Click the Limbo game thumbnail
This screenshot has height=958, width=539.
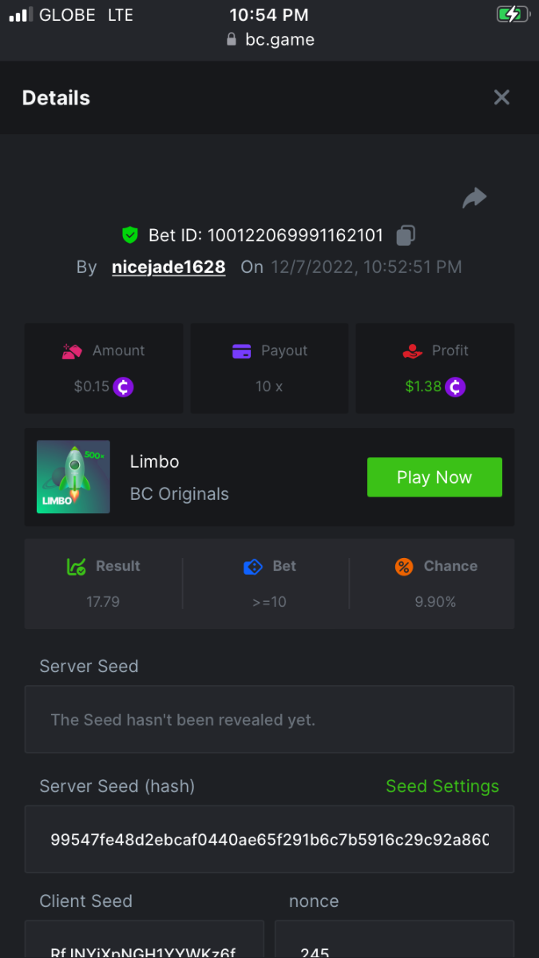point(73,477)
